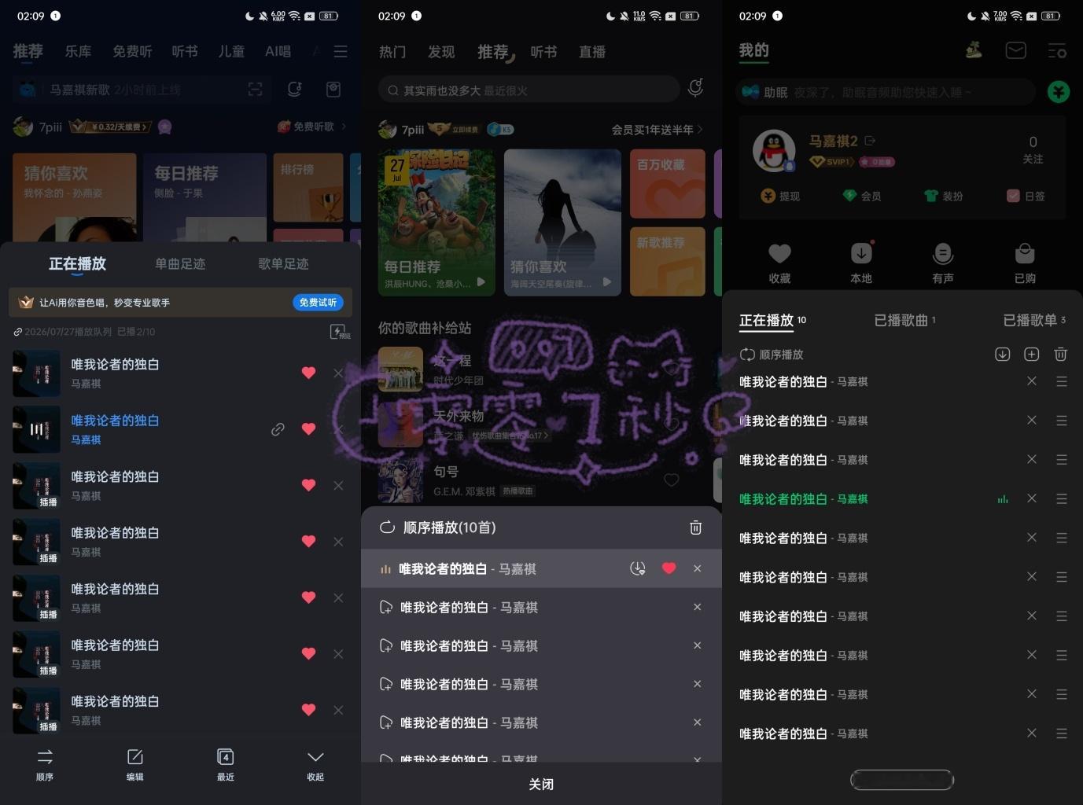The width and height of the screenshot is (1083, 805).
Task: Expand 会员买1年送半年 arrow
Action: tap(700, 130)
